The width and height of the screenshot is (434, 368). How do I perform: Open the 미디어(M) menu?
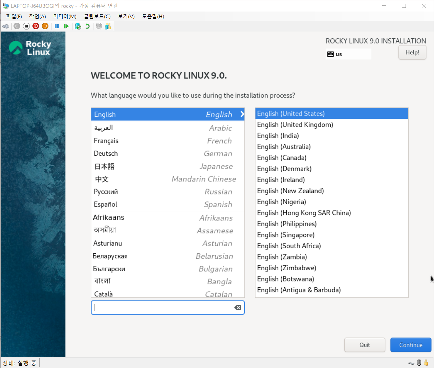tap(65, 16)
